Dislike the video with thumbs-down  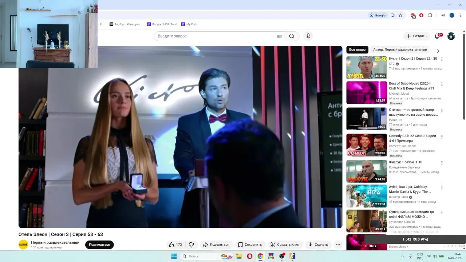(x=191, y=245)
